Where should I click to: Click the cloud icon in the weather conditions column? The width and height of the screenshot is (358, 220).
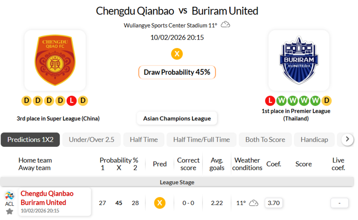(254, 203)
